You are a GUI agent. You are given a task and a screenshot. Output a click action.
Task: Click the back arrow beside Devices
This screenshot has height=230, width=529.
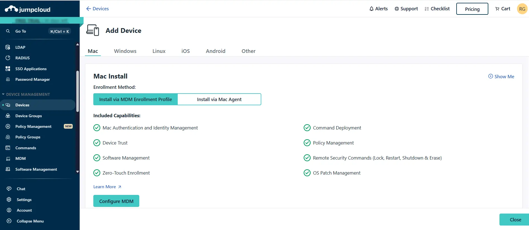pyautogui.click(x=89, y=9)
